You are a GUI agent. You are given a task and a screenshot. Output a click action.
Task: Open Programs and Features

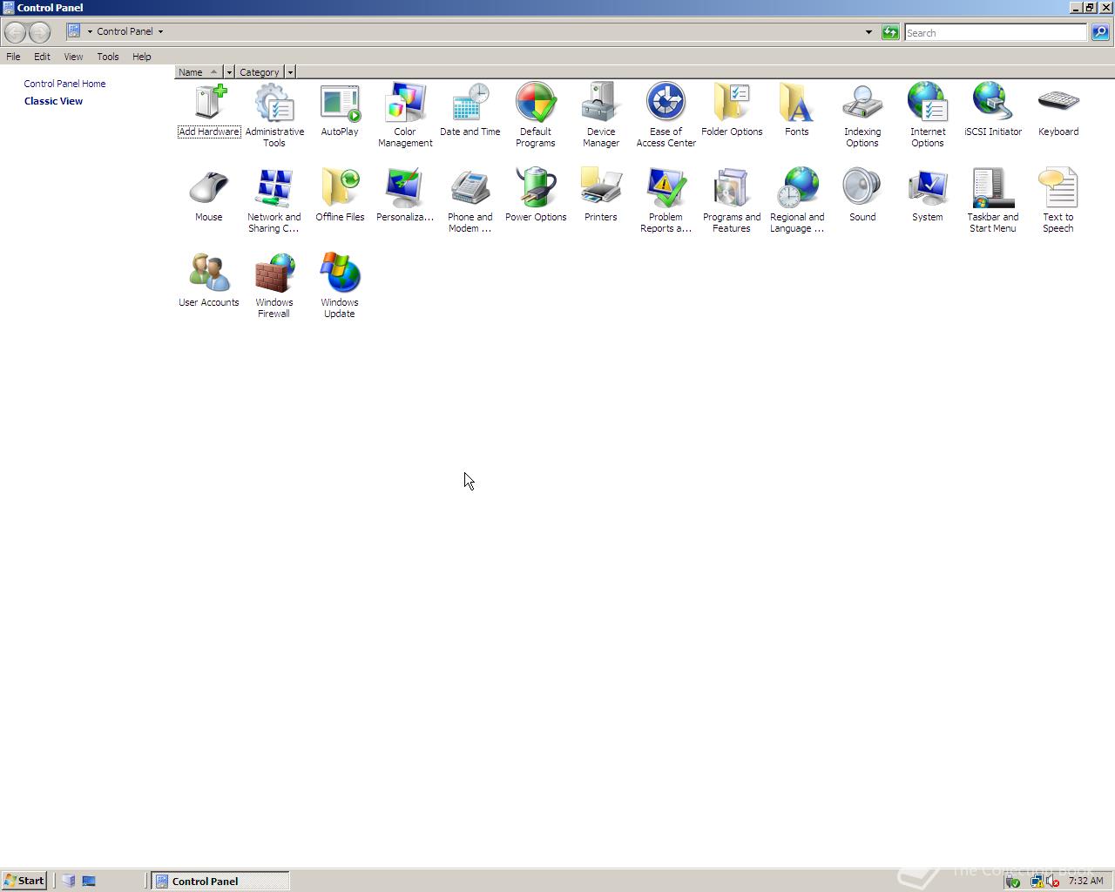(732, 199)
